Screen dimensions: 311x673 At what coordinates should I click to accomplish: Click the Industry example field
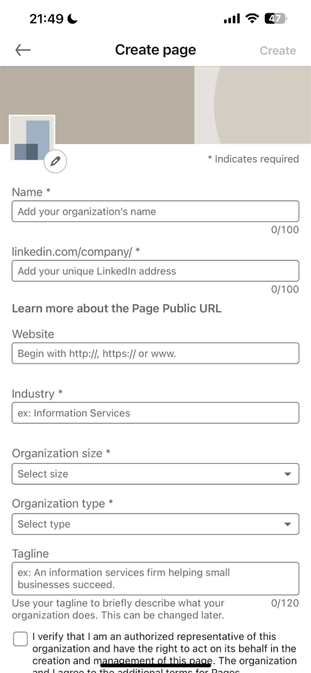[155, 412]
